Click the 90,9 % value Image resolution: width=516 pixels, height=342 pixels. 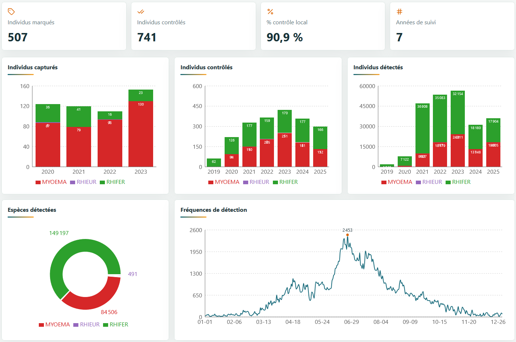point(284,37)
